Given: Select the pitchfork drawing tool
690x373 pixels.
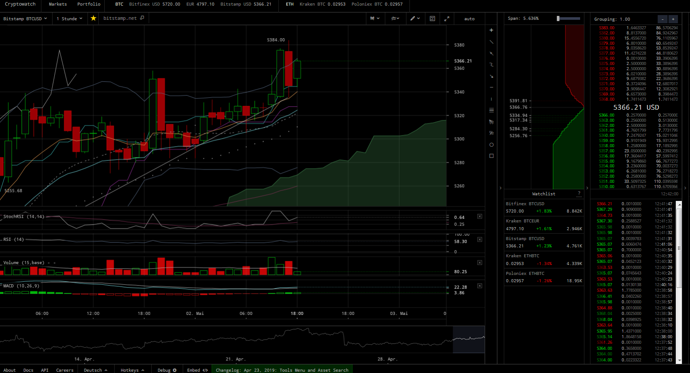Looking at the screenshot, I should pos(491,133).
